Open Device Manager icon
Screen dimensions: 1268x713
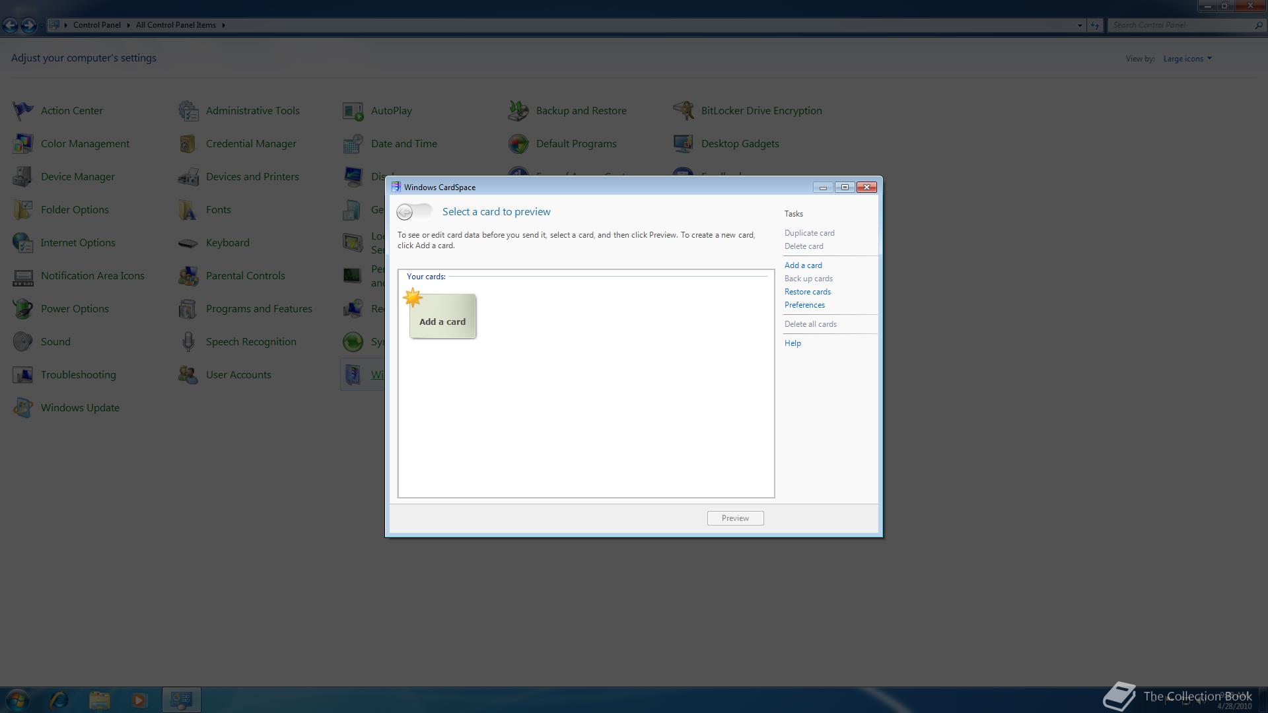click(23, 176)
